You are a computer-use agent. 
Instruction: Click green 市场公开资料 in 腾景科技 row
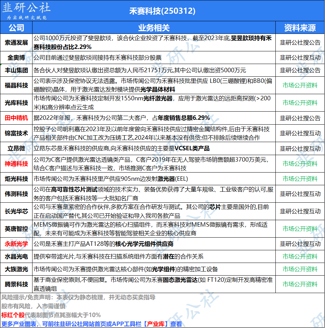coord(300,284)
